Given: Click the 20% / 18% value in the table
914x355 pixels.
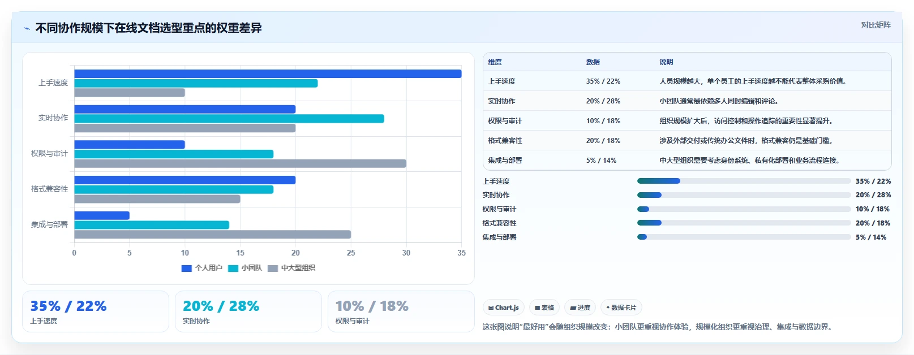Looking at the screenshot, I should tap(603, 141).
